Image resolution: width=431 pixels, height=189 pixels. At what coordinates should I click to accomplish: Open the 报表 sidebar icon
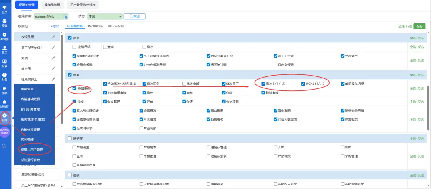click(x=4, y=64)
